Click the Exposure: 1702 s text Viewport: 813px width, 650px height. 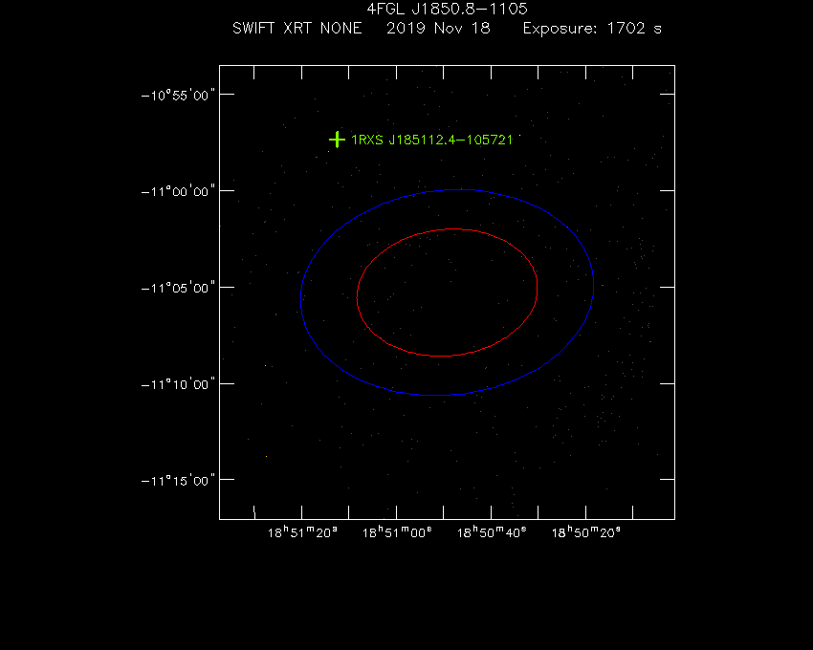pos(592,28)
